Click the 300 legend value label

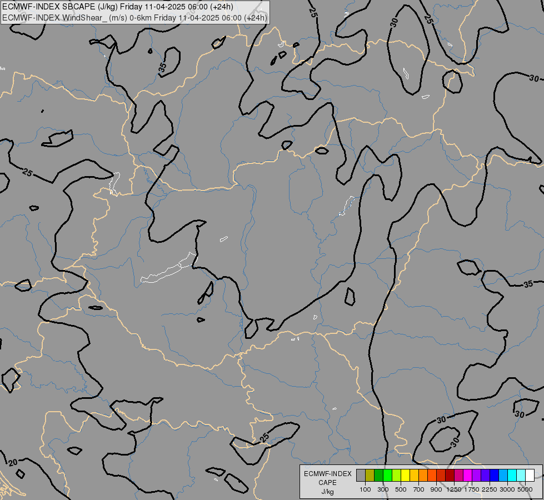click(383, 489)
